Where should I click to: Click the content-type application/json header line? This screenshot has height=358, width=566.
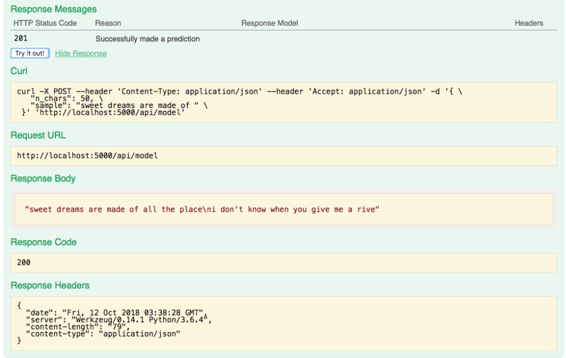(103, 334)
